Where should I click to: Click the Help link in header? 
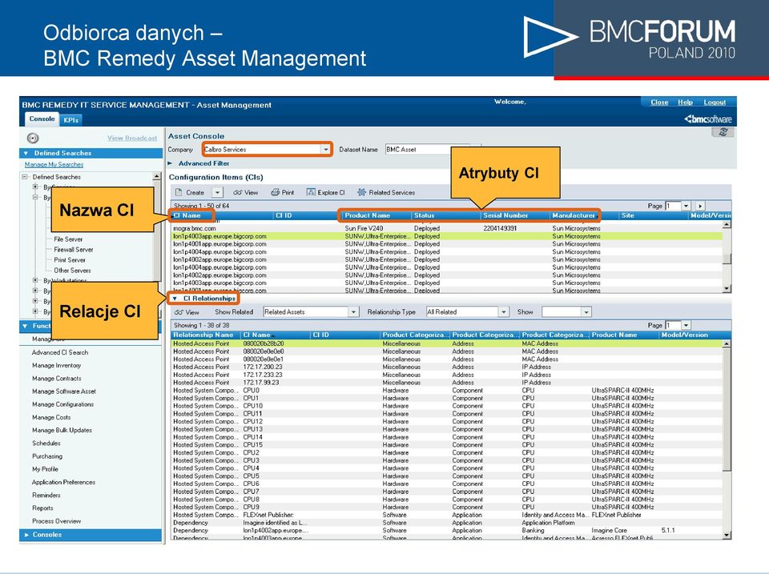pos(685,102)
